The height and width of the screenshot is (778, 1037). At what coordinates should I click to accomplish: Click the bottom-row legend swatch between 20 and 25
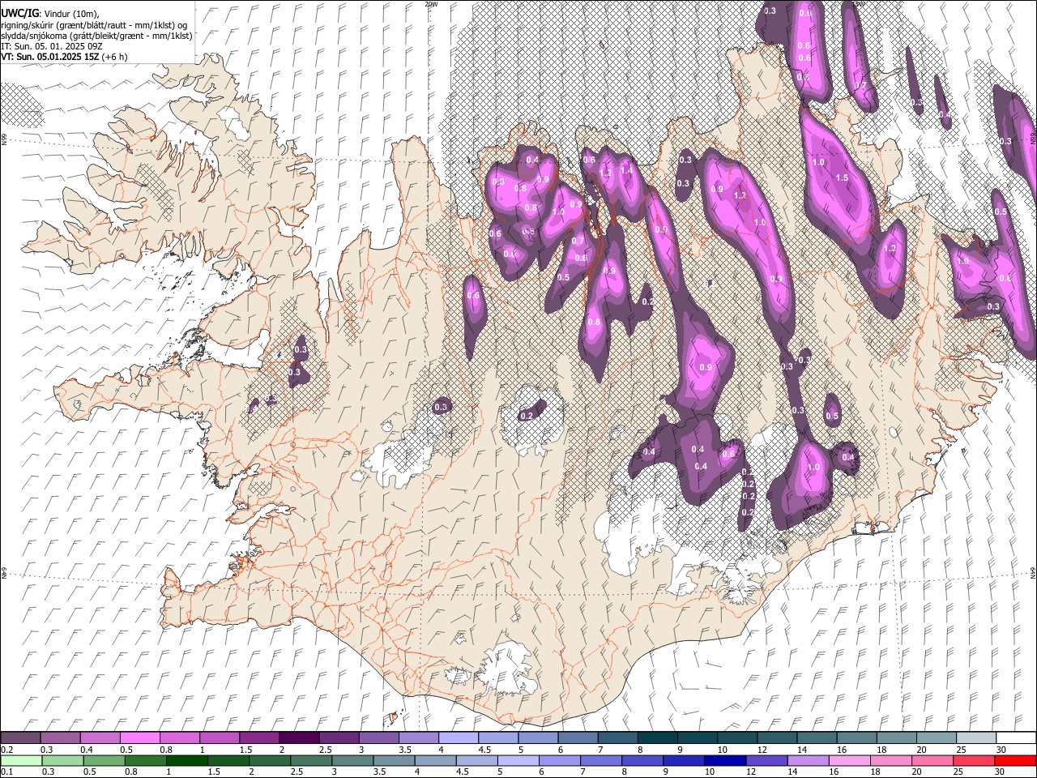(932, 761)
